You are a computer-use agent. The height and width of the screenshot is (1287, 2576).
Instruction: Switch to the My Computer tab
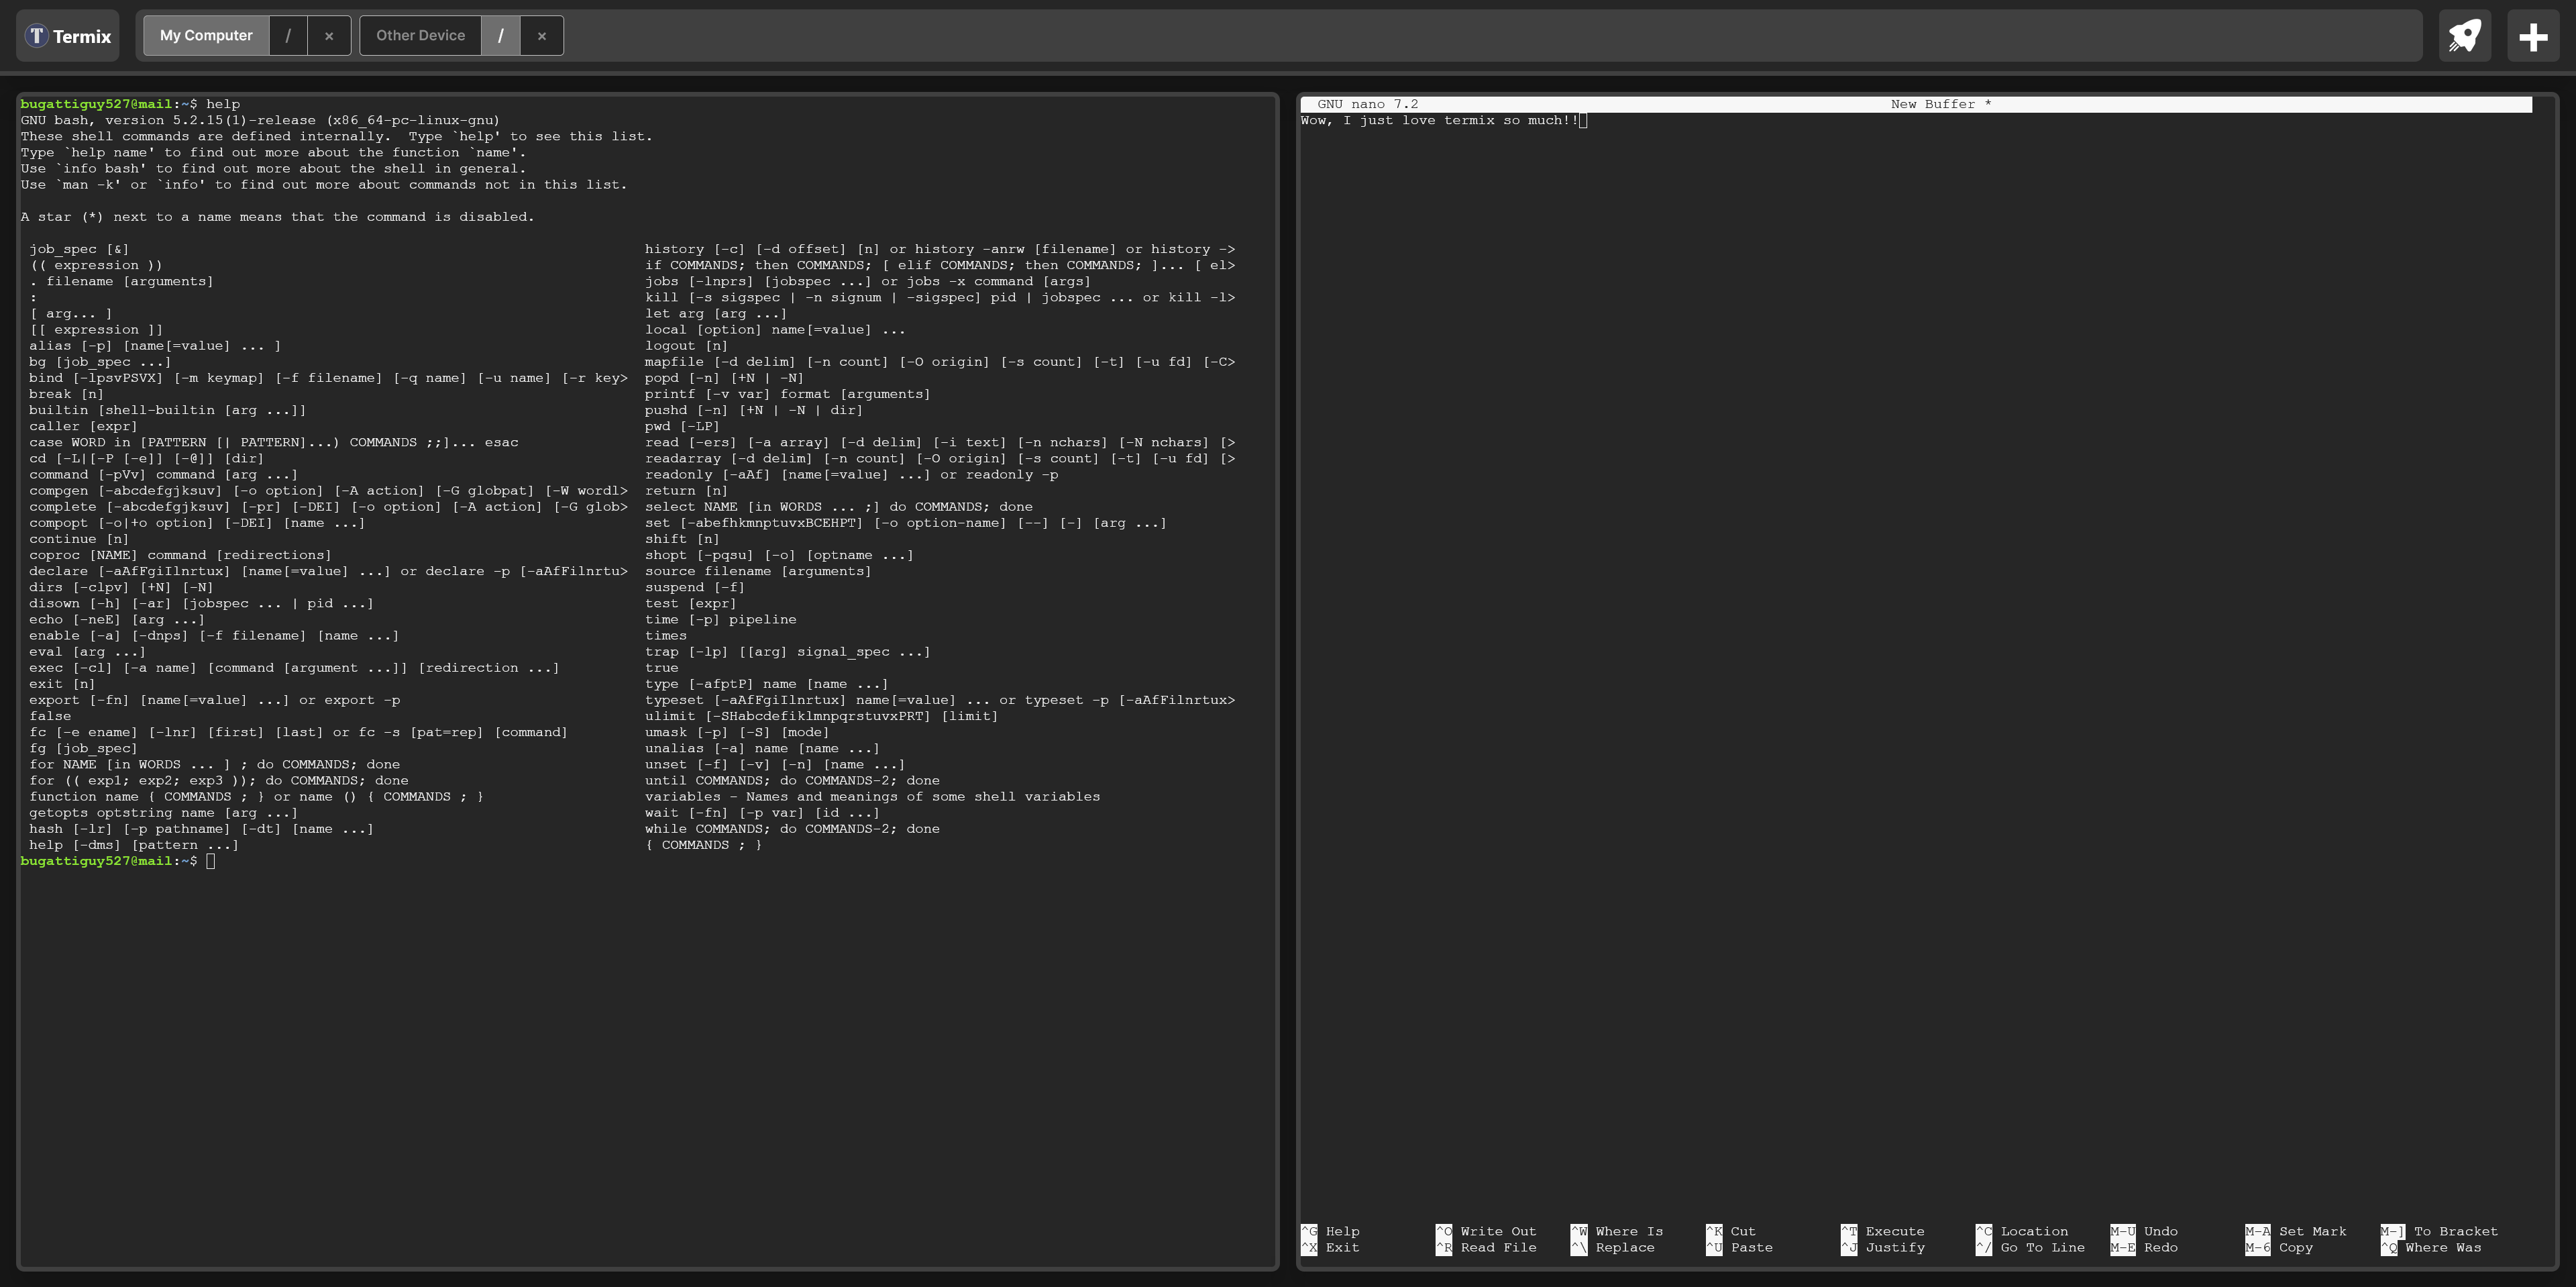point(206,36)
